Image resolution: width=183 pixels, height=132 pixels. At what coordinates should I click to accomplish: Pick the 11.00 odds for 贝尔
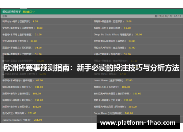point(127,28)
